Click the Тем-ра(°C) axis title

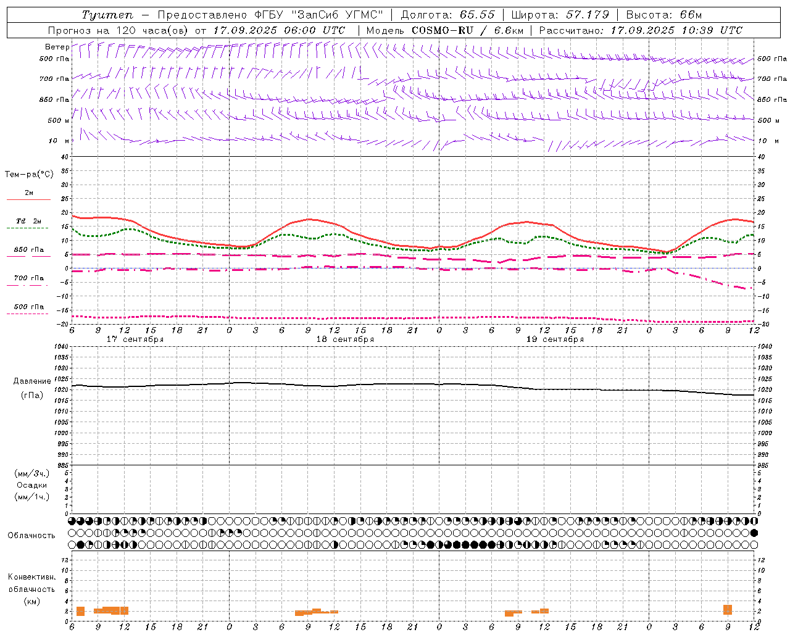pyautogui.click(x=29, y=175)
